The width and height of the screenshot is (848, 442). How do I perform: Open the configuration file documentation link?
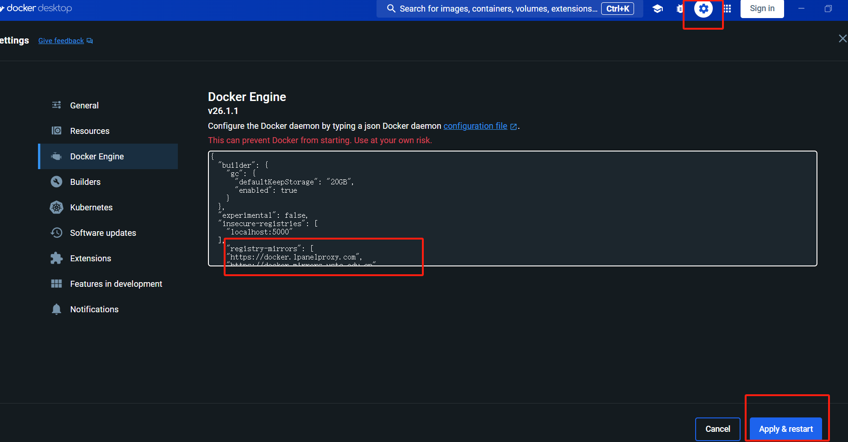click(x=475, y=126)
